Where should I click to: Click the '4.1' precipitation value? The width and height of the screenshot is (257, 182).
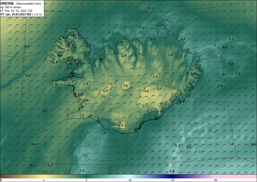coord(50,166)
